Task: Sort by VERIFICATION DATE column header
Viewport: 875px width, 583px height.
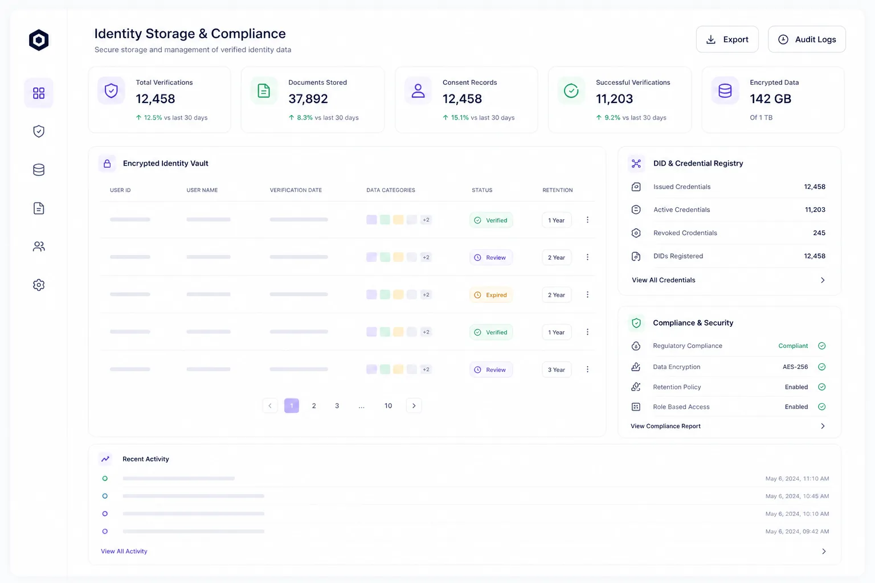Action: [296, 190]
